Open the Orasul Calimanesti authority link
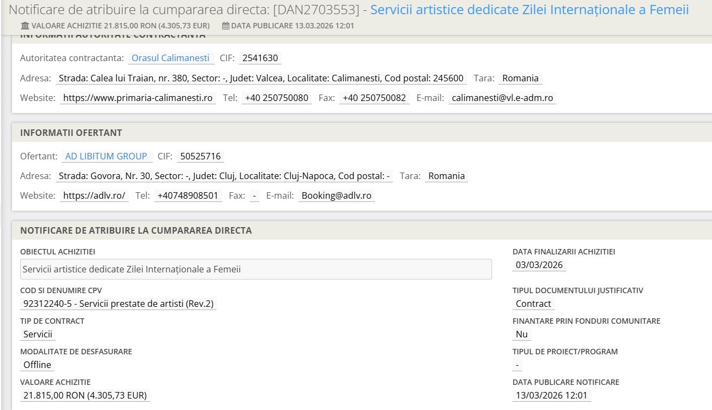This screenshot has width=712, height=410. pyautogui.click(x=171, y=58)
